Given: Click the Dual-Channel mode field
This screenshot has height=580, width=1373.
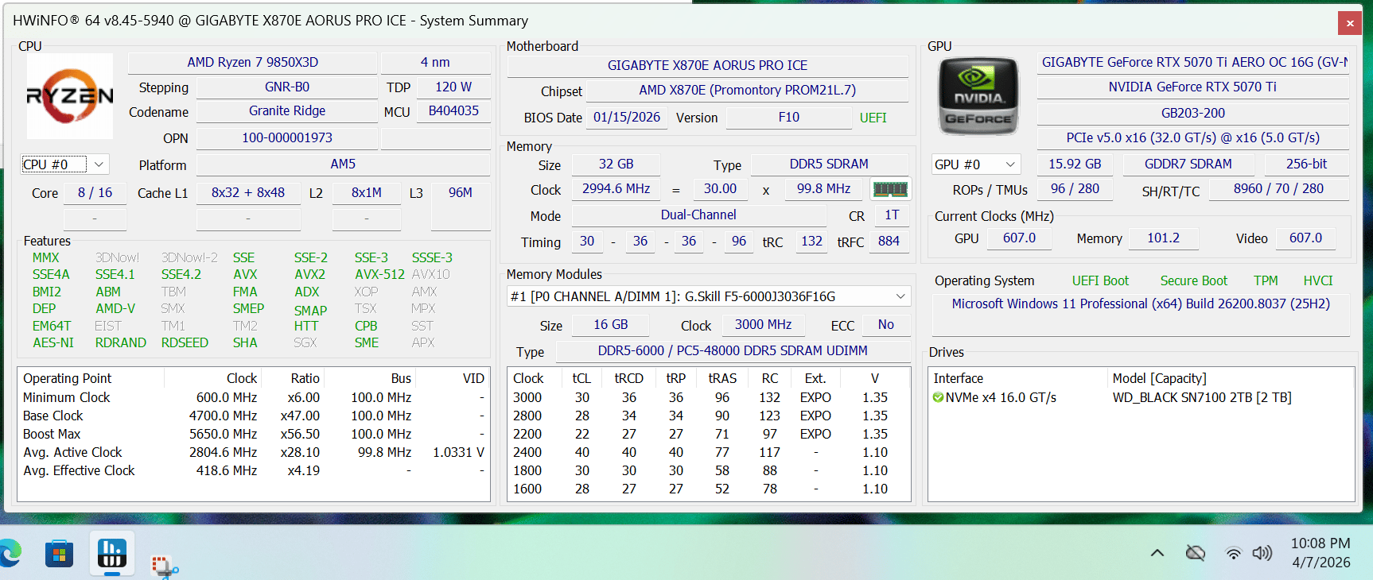Looking at the screenshot, I should [698, 215].
